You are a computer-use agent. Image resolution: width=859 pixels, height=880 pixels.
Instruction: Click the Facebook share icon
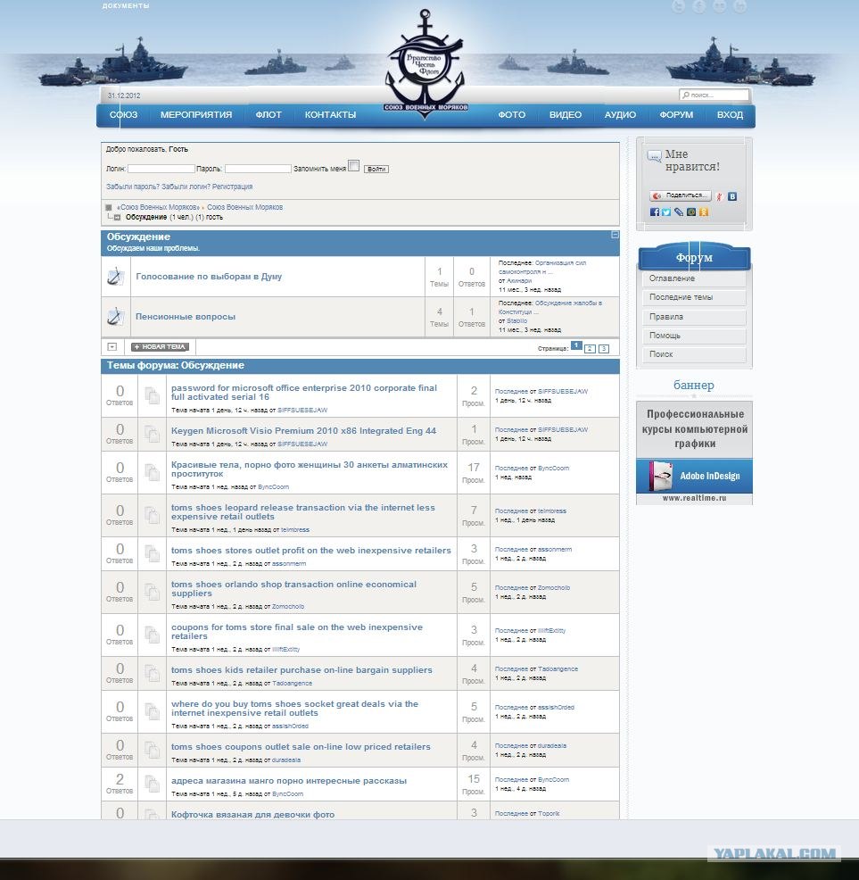(x=655, y=212)
